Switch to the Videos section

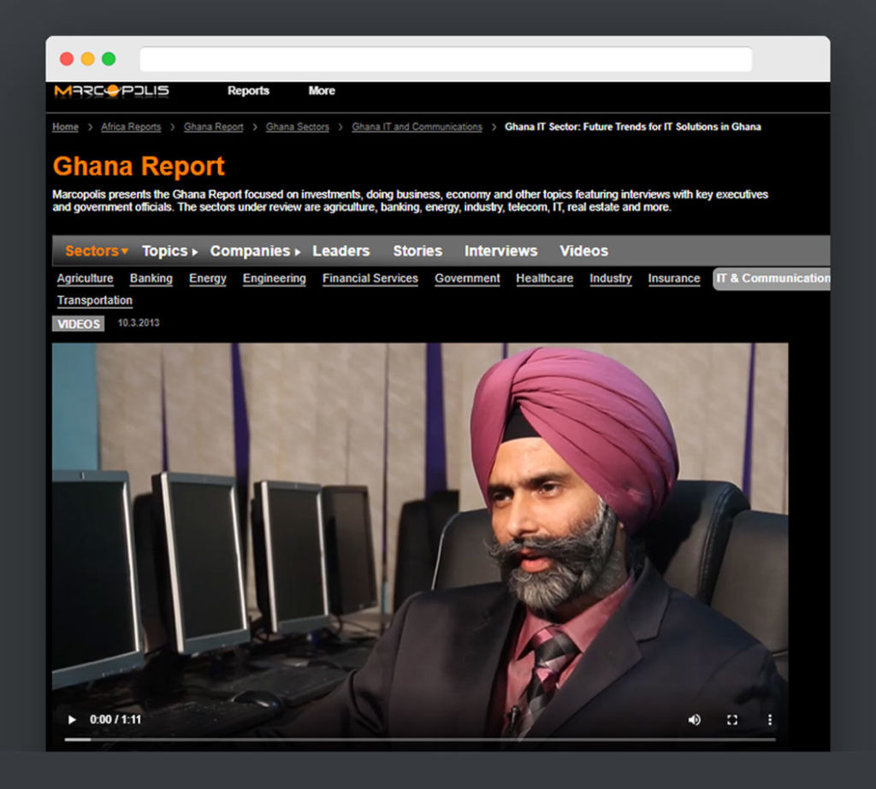(x=583, y=250)
